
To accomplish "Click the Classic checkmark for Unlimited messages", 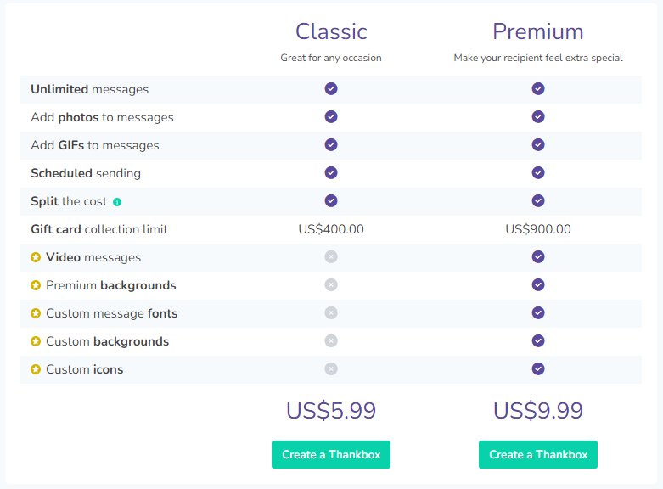I will 331,89.
